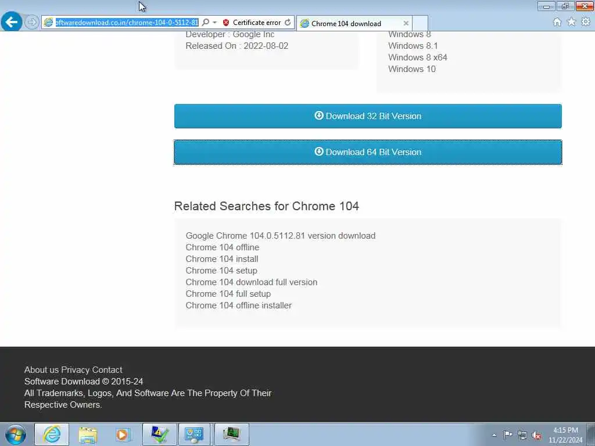595x446 pixels.
Task: Click the 'Chrome 104 install' text
Action: (222, 259)
